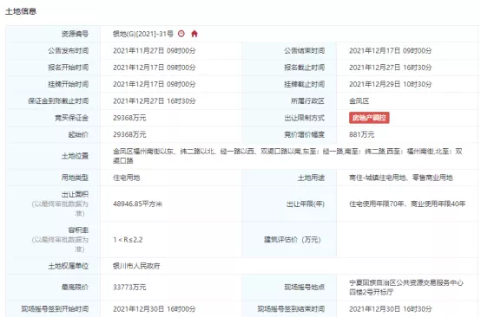Select the area value 48946.85平方米

click(x=137, y=204)
